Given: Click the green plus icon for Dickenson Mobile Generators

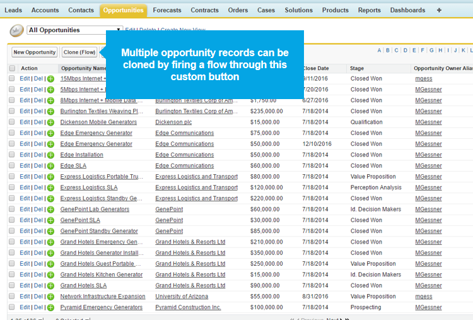Looking at the screenshot, I should pos(50,122).
